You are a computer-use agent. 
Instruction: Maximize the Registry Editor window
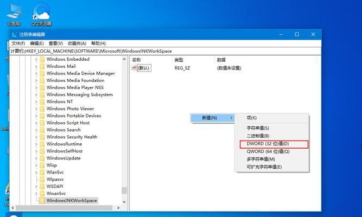pos(297,34)
